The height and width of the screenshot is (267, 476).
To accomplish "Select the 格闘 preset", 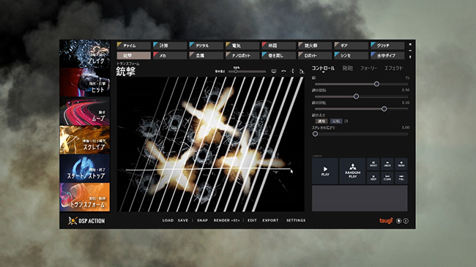I will point(278,45).
